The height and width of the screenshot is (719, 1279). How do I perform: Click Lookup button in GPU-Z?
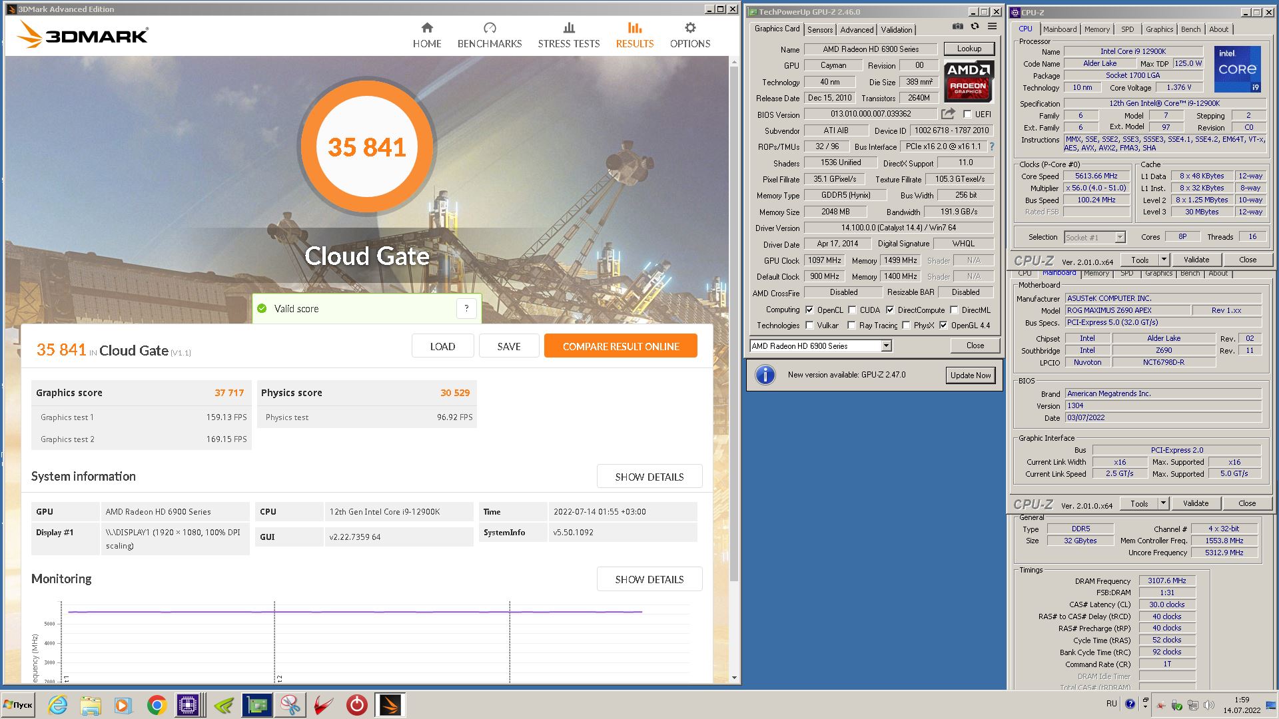pos(969,49)
